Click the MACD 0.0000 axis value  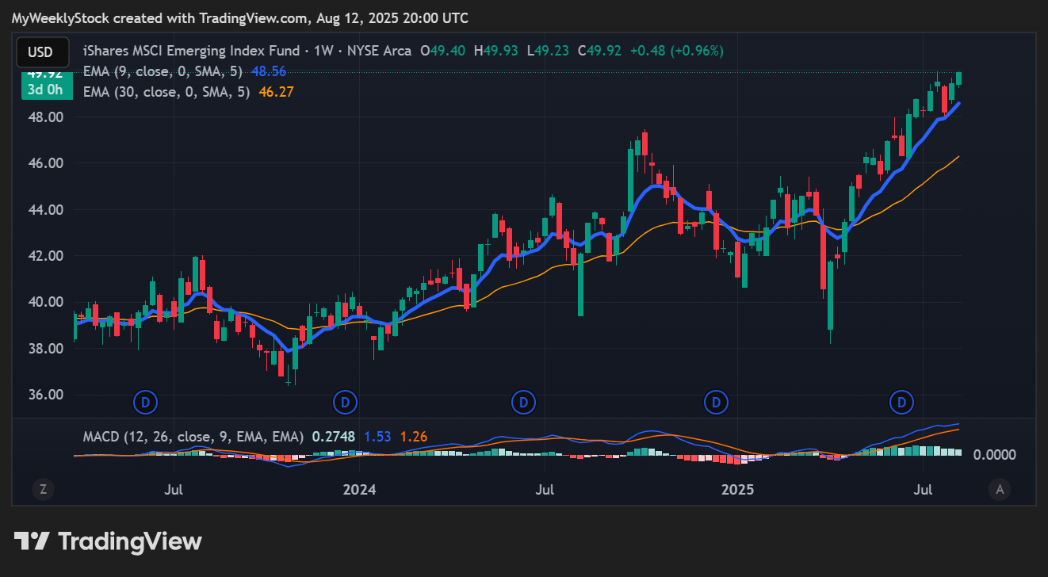994,455
